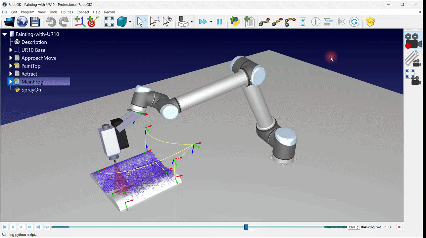Save the station with the floppy disk icon
Screen dimensions: 426x238
tap(35, 22)
